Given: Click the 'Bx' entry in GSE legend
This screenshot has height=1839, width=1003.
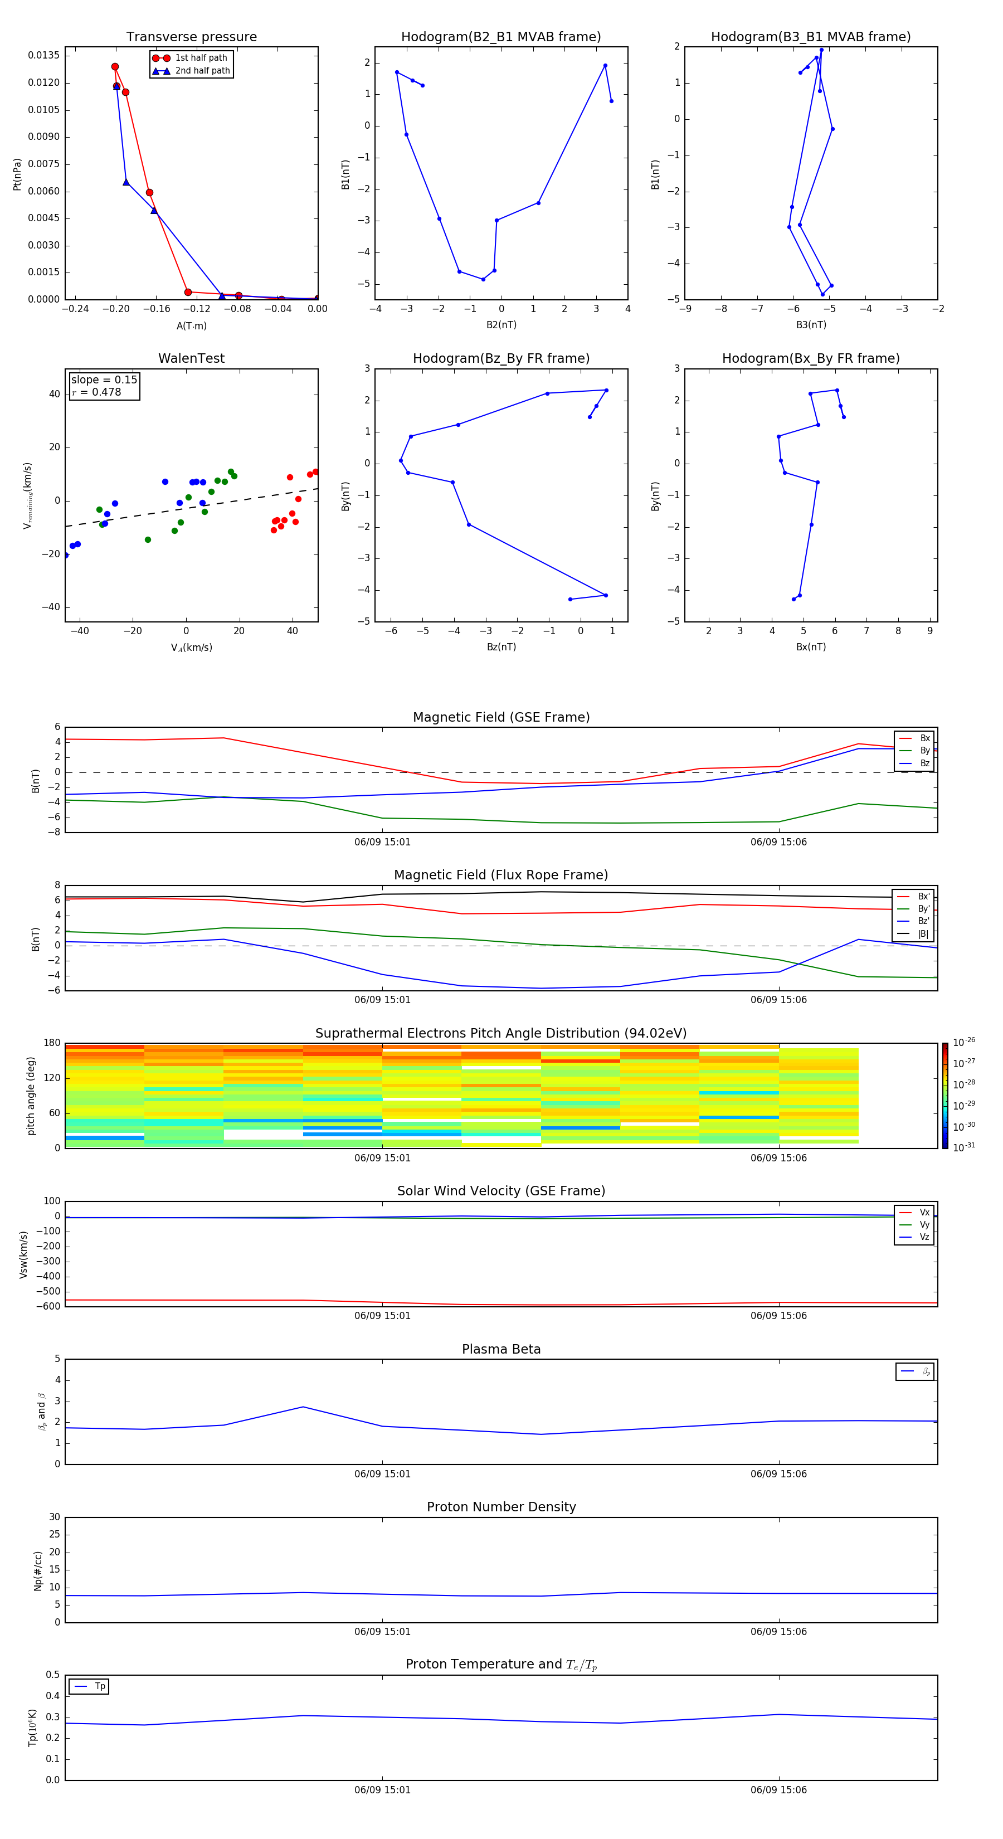Looking at the screenshot, I should coord(914,738).
